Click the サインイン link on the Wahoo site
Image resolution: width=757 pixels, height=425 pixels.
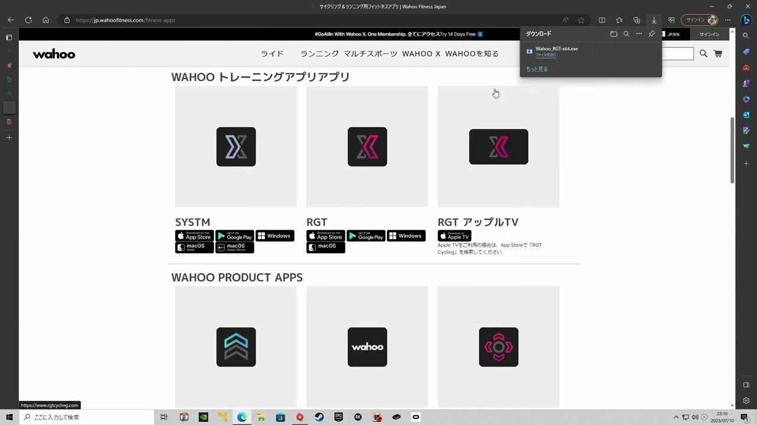709,34
